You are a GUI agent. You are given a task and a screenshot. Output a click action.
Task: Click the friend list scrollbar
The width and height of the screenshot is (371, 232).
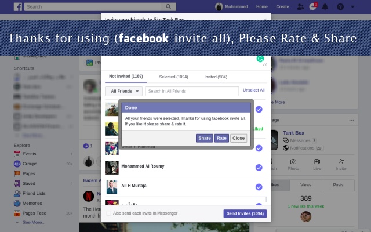click(x=266, y=200)
